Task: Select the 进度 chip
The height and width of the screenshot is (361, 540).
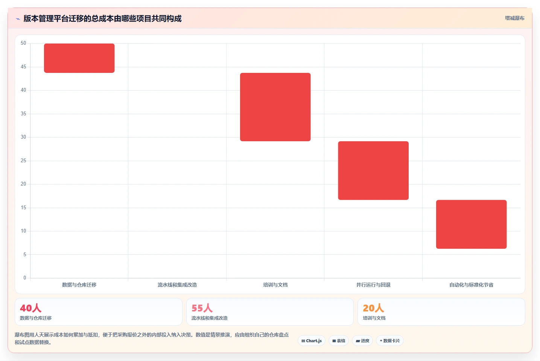Action: click(x=362, y=341)
